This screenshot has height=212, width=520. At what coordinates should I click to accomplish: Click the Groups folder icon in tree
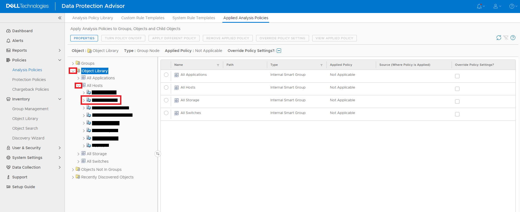tap(78, 63)
